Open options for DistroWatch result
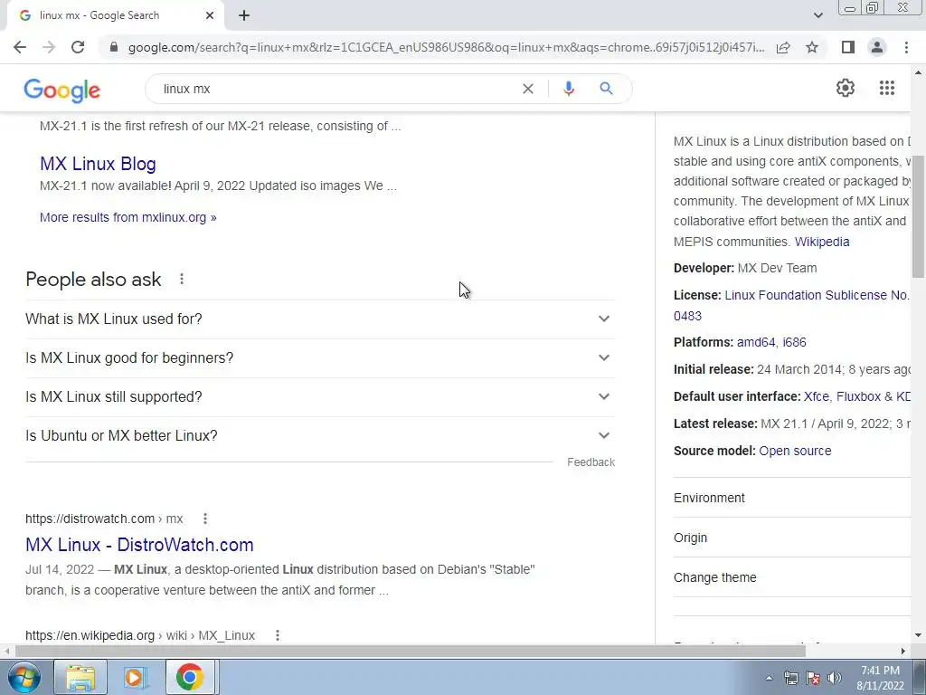 [205, 519]
